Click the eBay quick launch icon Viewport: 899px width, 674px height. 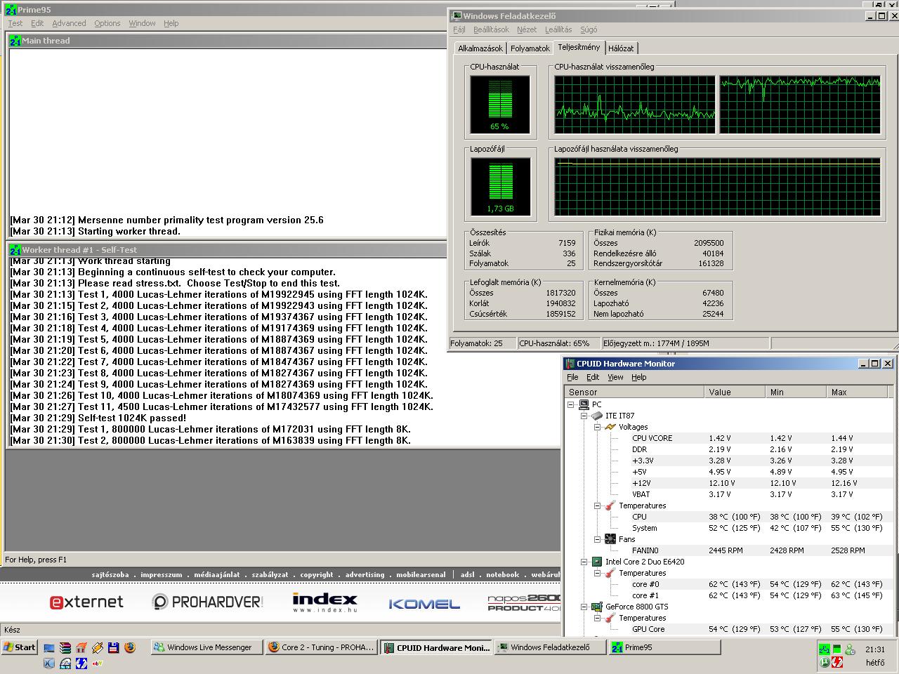coord(98,662)
